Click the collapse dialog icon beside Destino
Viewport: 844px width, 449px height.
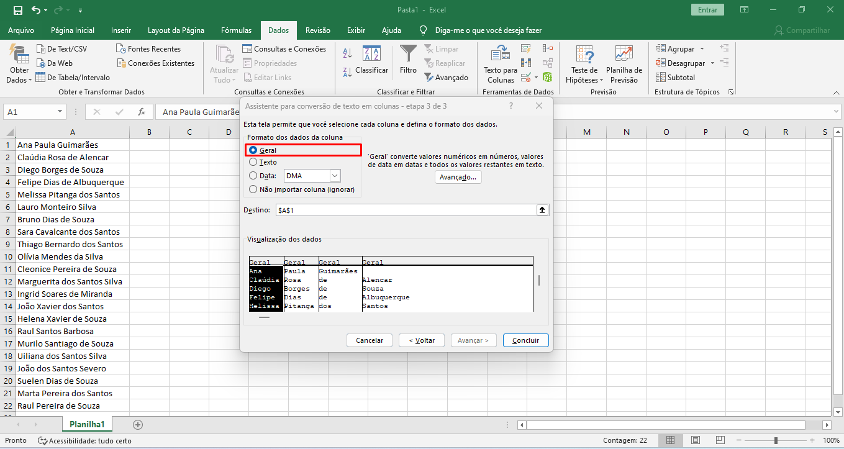pos(542,211)
